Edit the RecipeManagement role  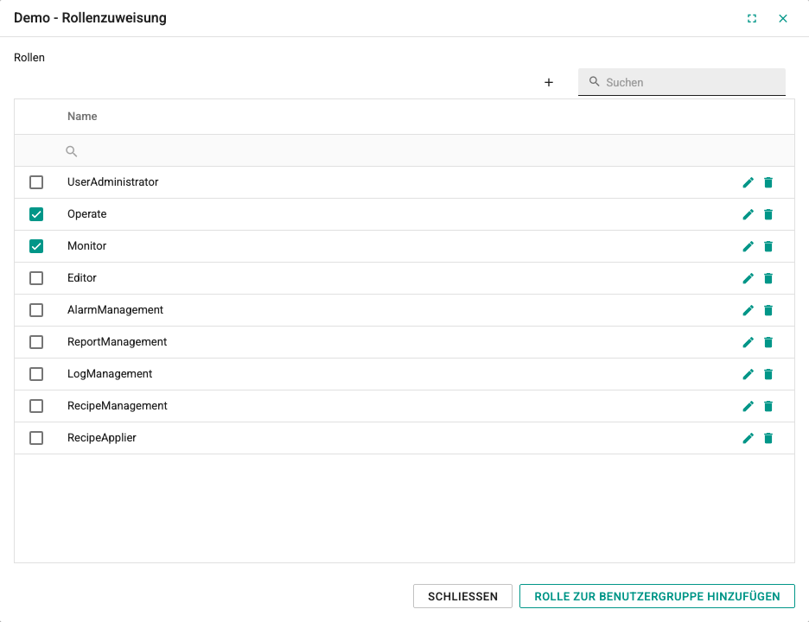pos(748,406)
